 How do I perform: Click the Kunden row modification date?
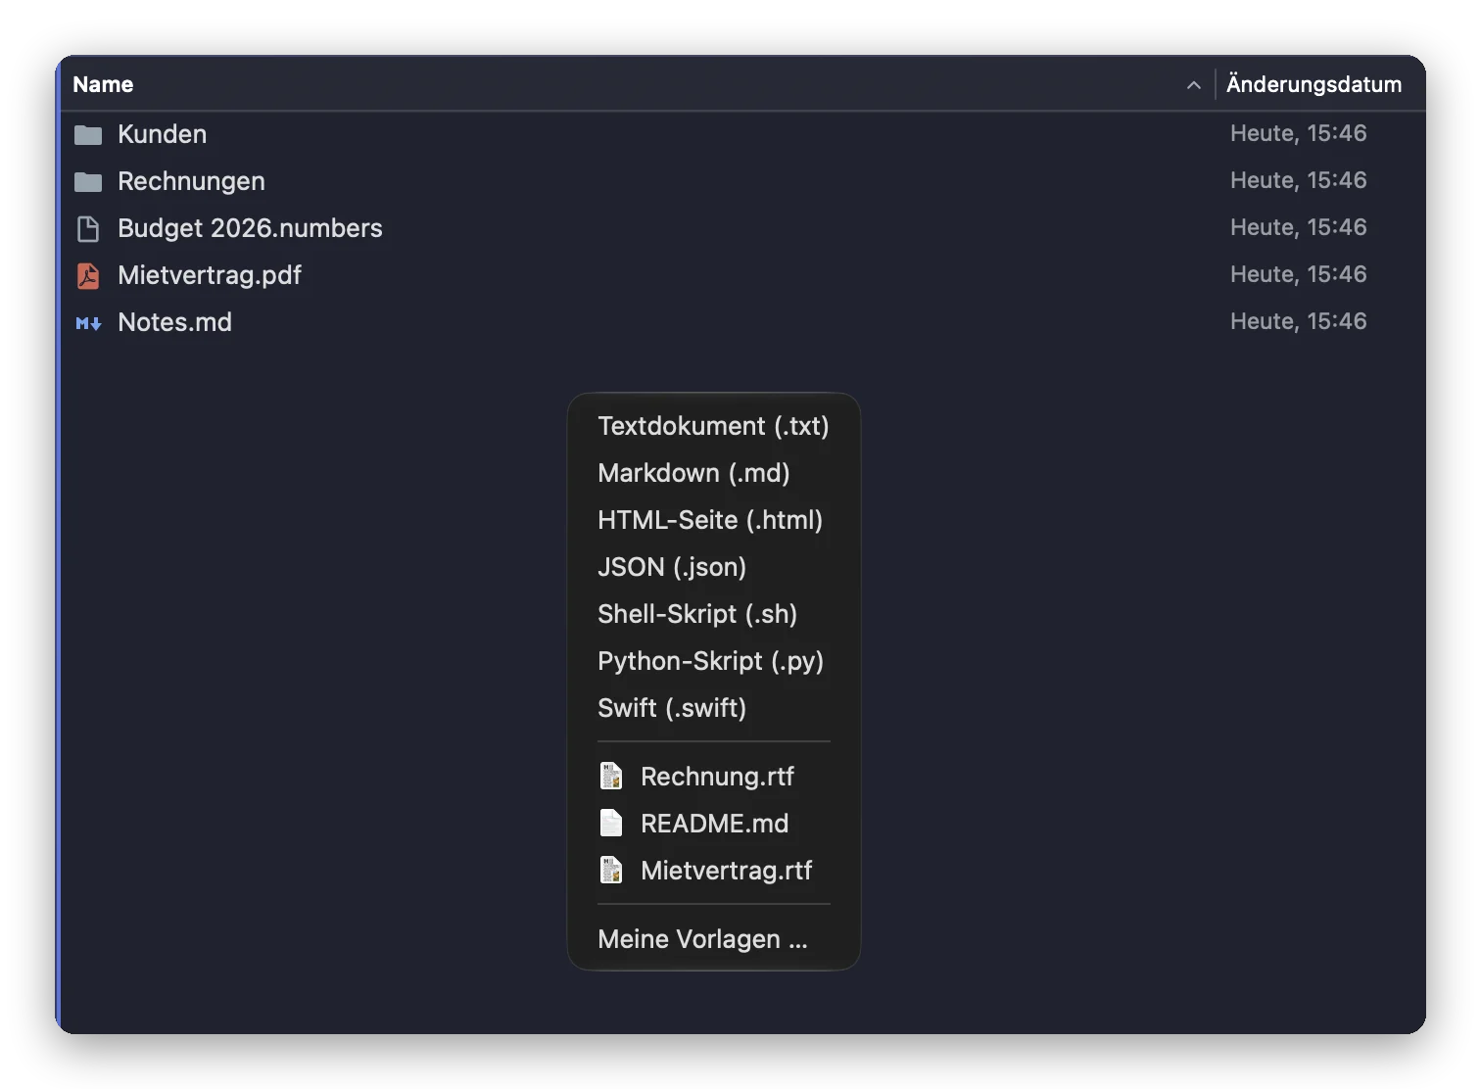tap(1298, 133)
